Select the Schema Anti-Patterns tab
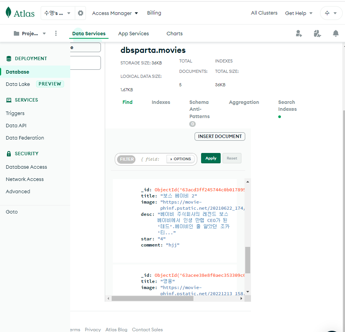 click(x=199, y=109)
